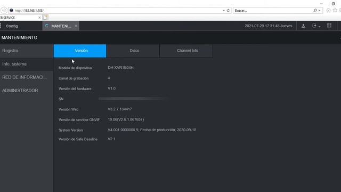This screenshot has height=192, width=341.
Task: Click the System Version value V4.001.0000000.9
Action: point(123,130)
